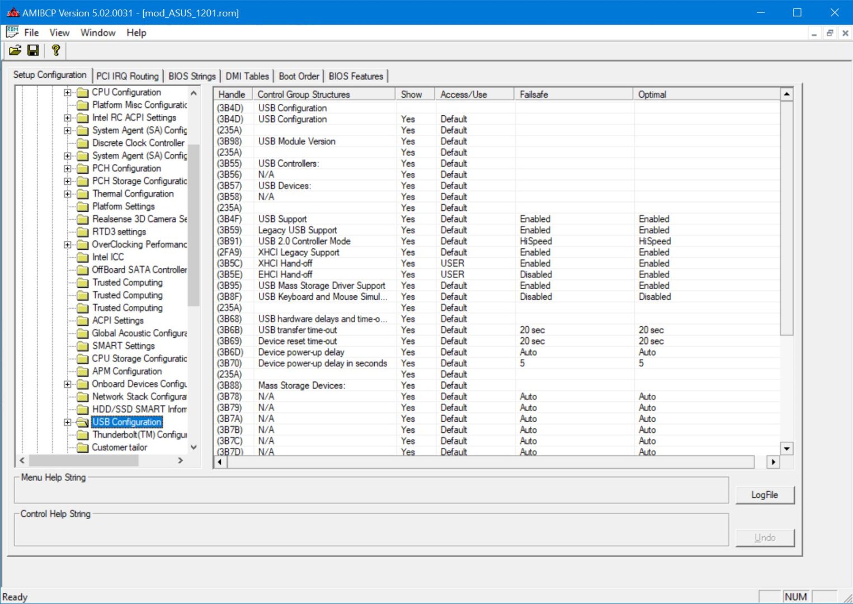Expand the PCH Configuration tree node
The height and width of the screenshot is (604, 853).
click(x=68, y=168)
